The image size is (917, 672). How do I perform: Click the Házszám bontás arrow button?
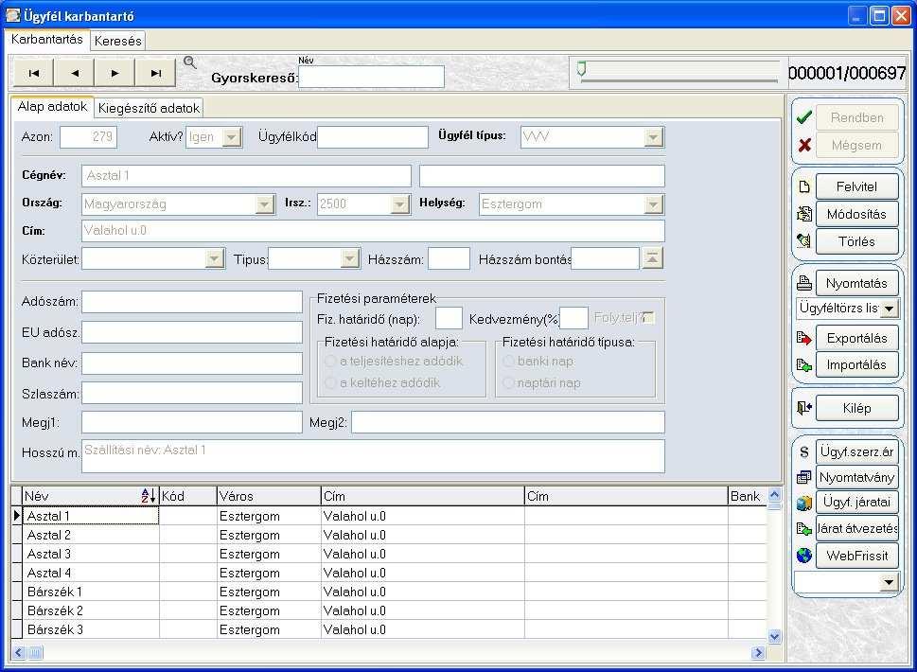652,258
